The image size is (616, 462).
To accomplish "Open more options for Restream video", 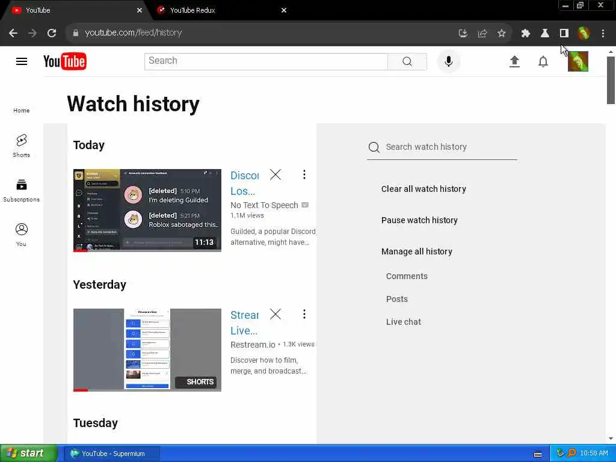I will pyautogui.click(x=304, y=314).
